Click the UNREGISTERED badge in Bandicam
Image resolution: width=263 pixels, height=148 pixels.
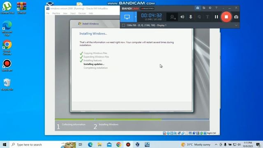tap(148, 9)
